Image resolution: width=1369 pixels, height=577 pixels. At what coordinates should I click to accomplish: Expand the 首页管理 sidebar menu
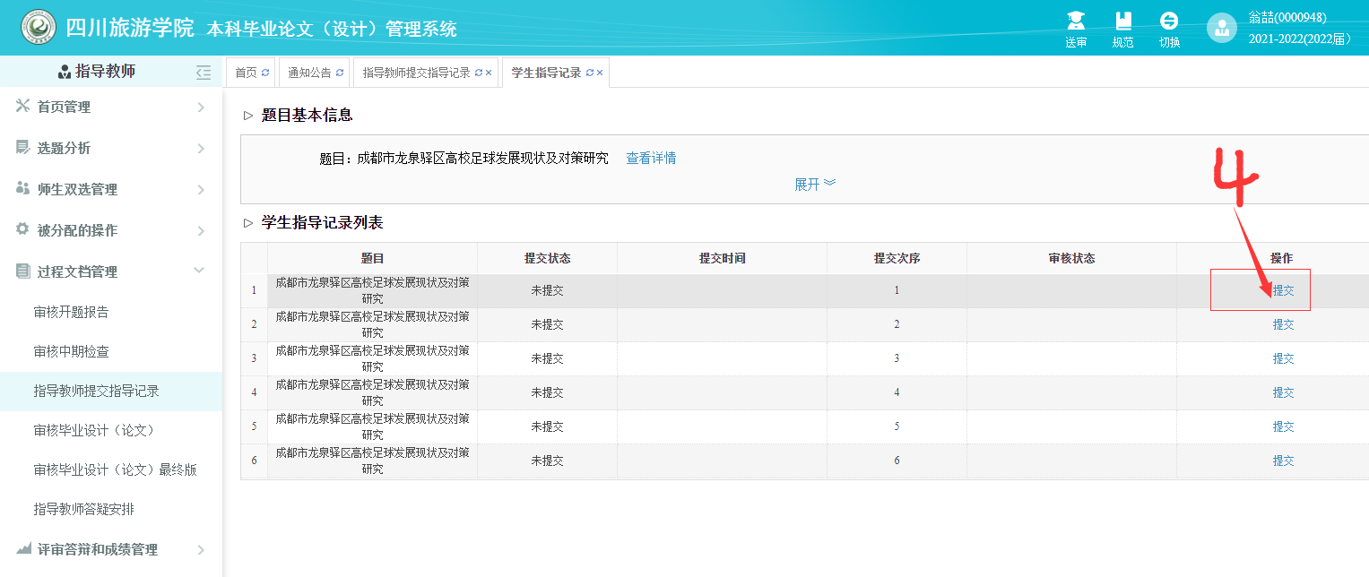pos(108,107)
